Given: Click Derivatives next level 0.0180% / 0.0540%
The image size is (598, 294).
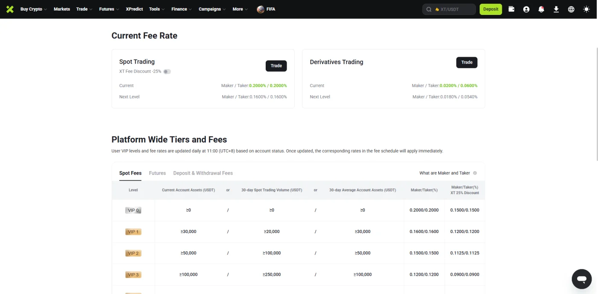Looking at the screenshot, I should pyautogui.click(x=459, y=97).
